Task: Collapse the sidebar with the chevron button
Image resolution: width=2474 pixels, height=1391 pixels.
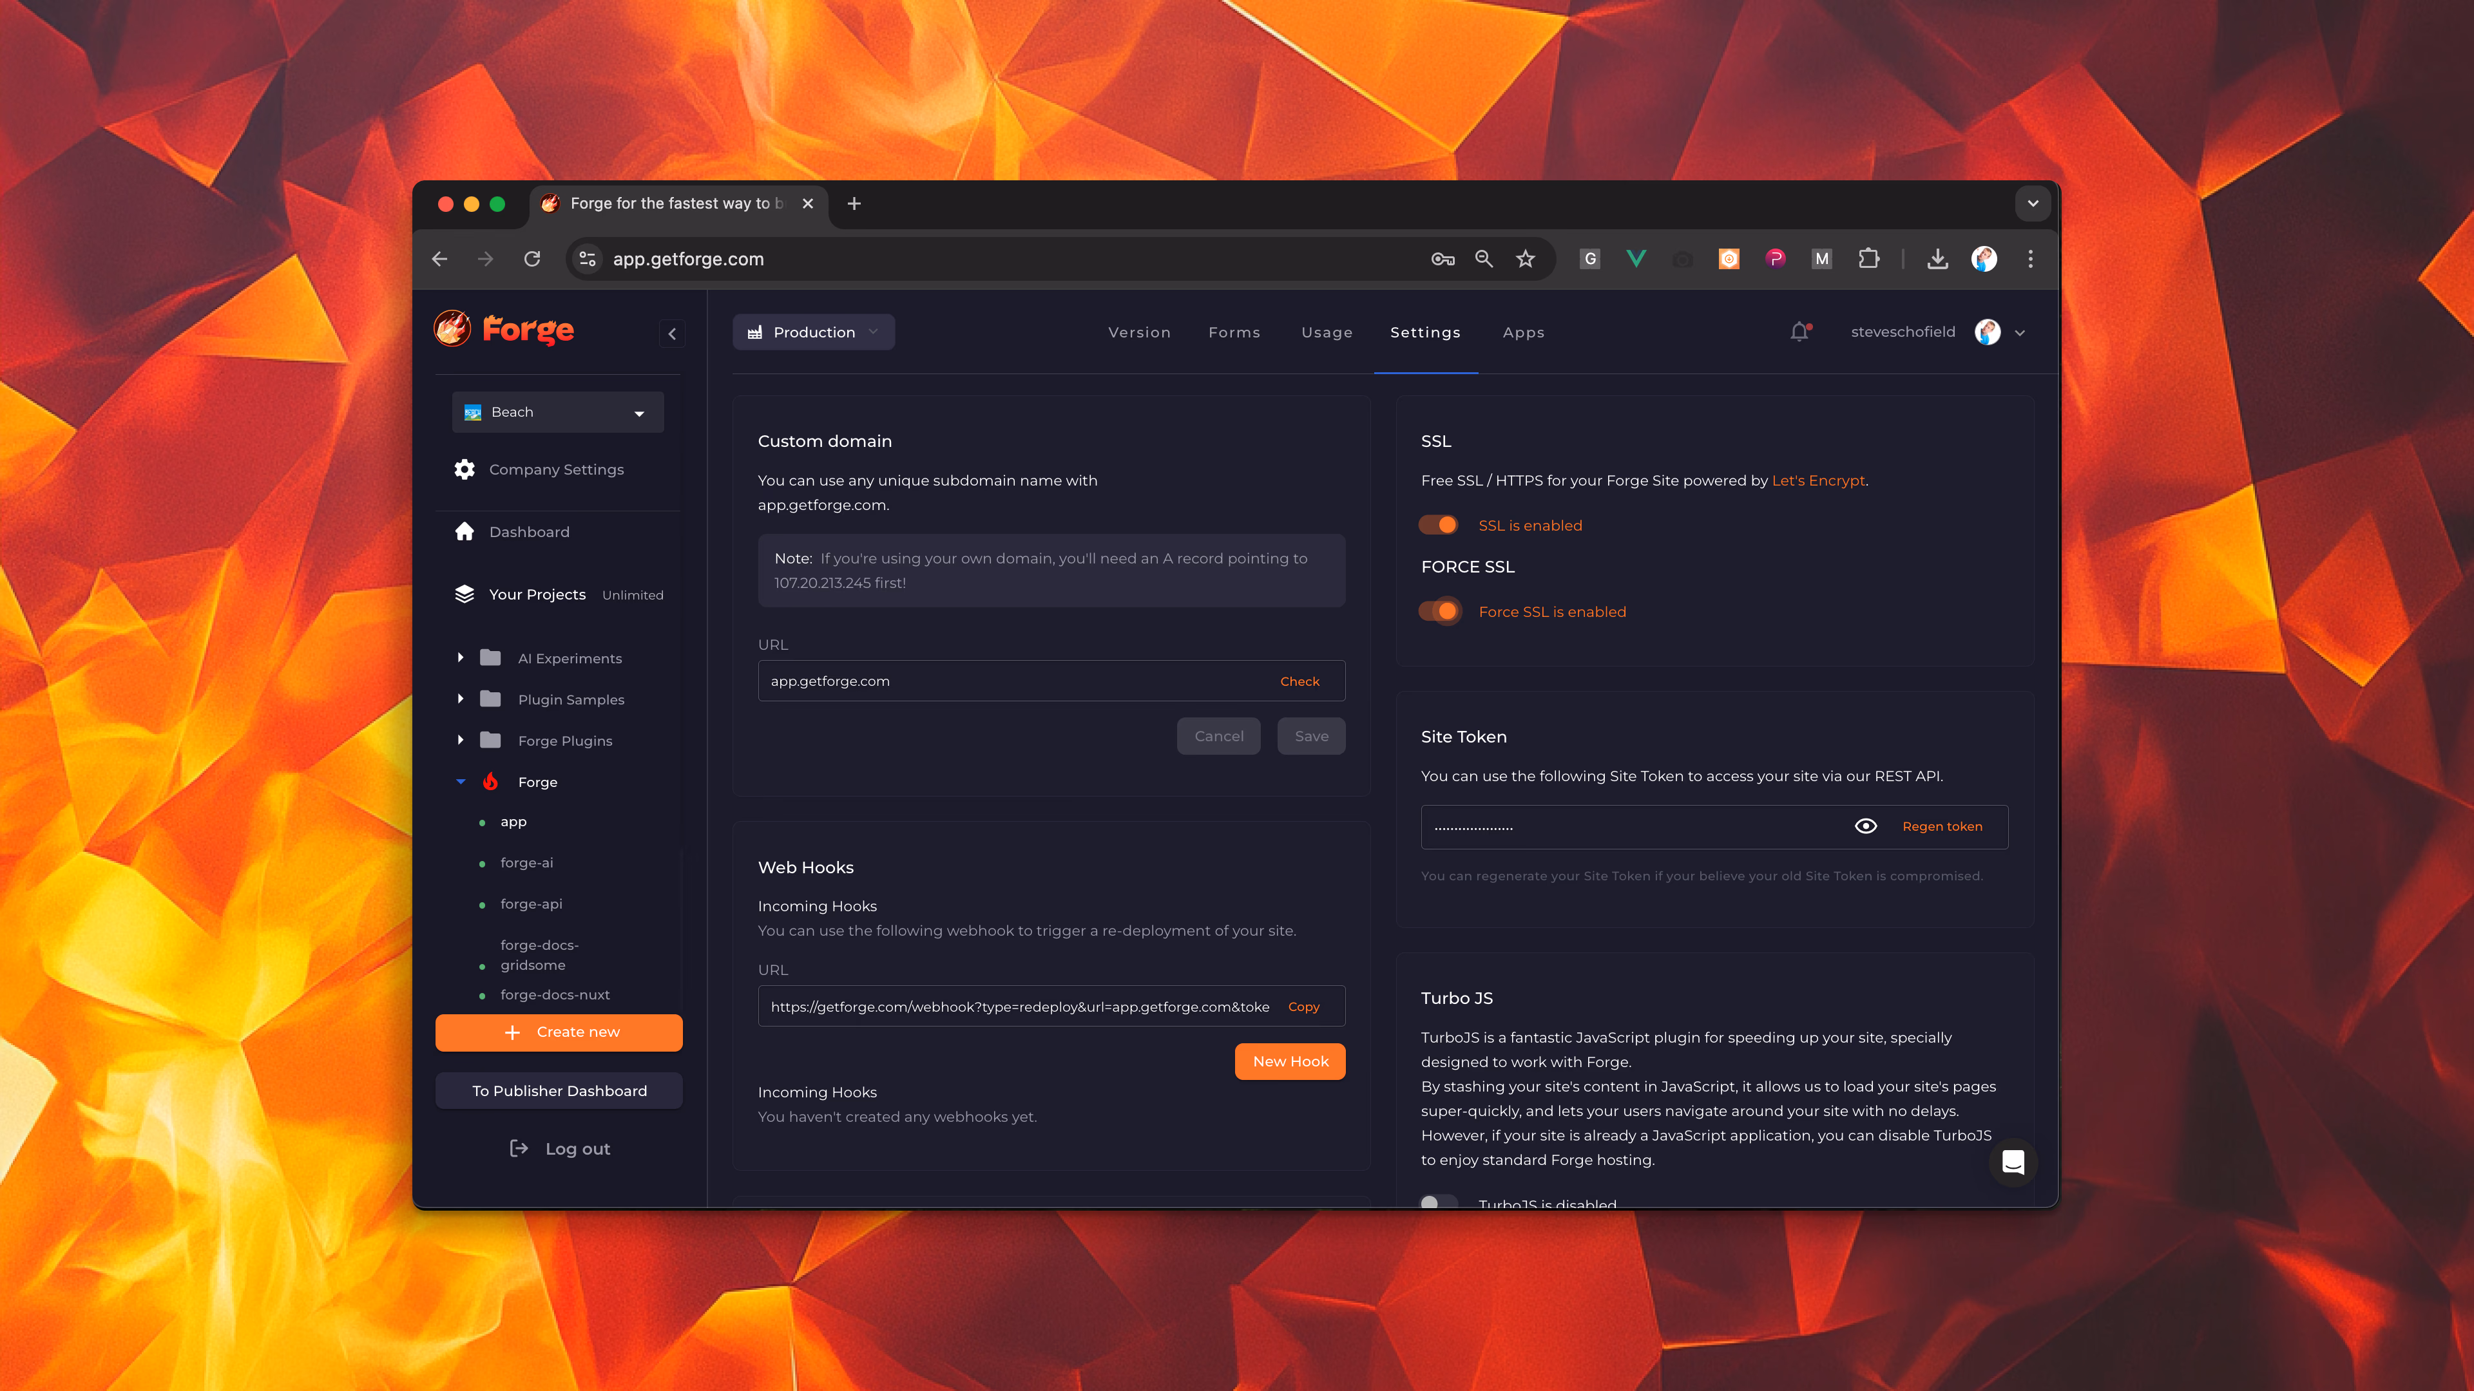Action: [x=672, y=333]
